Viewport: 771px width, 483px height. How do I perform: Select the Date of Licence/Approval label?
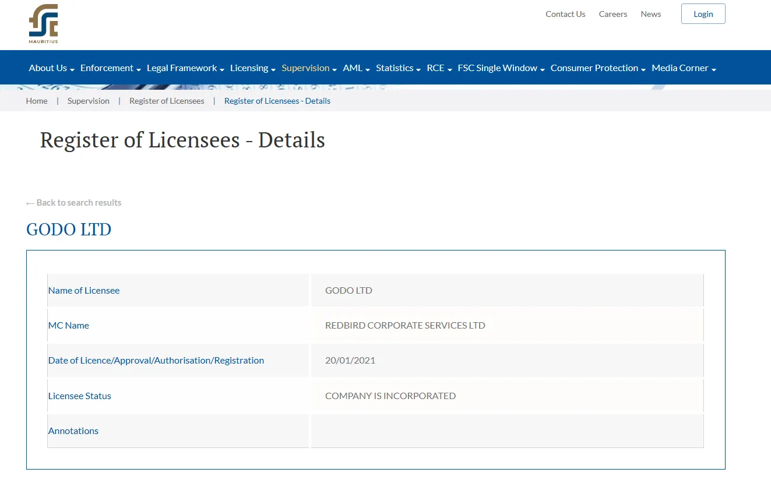click(x=156, y=360)
